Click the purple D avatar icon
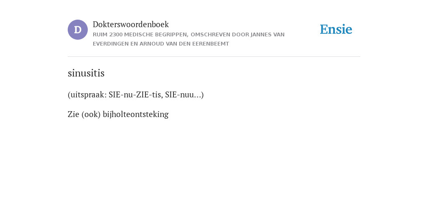Screen dimensions: 428x214 tap(78, 30)
